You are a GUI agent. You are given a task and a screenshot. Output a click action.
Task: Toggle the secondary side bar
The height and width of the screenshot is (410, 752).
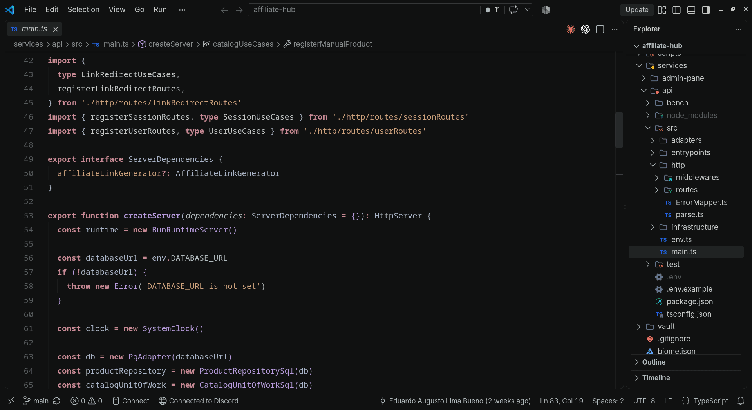coord(706,10)
